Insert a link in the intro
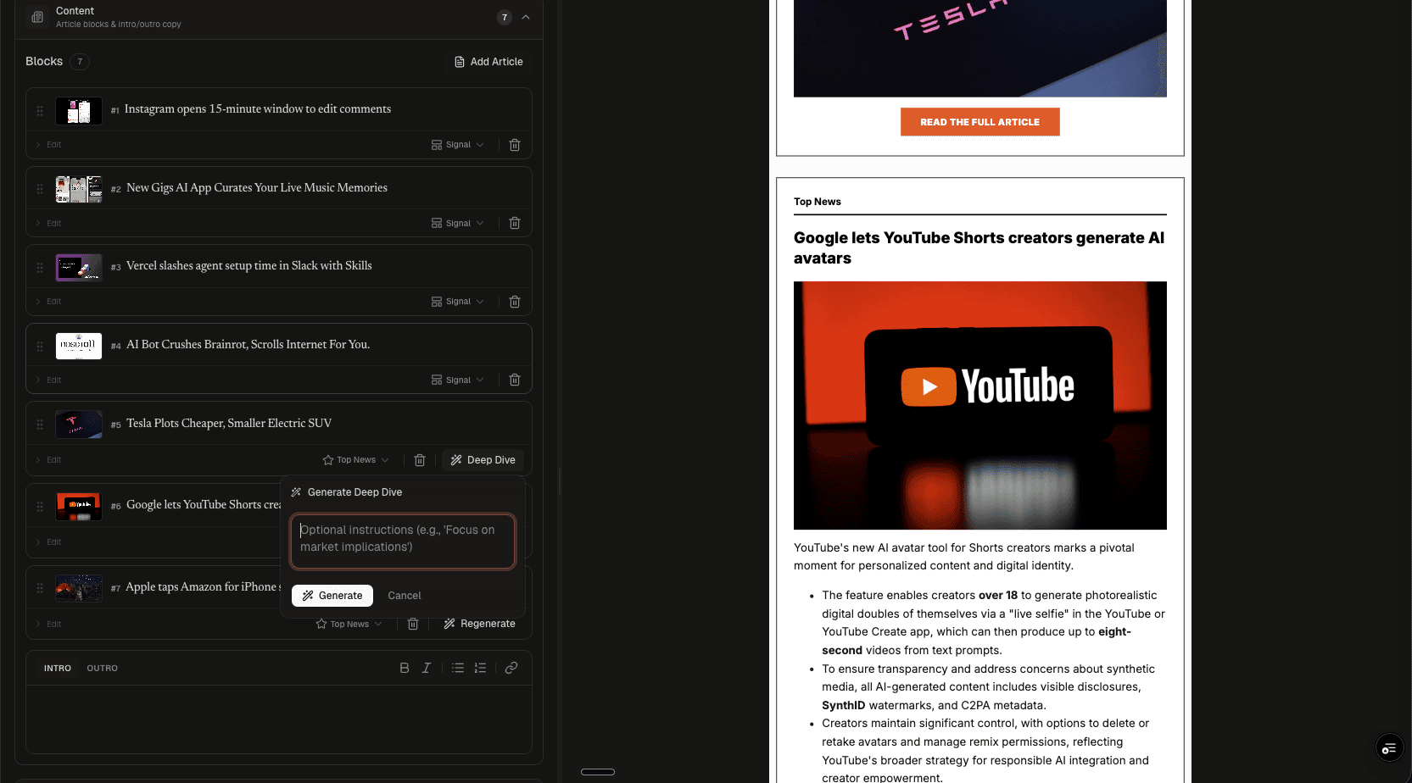This screenshot has width=1412, height=783. click(511, 668)
